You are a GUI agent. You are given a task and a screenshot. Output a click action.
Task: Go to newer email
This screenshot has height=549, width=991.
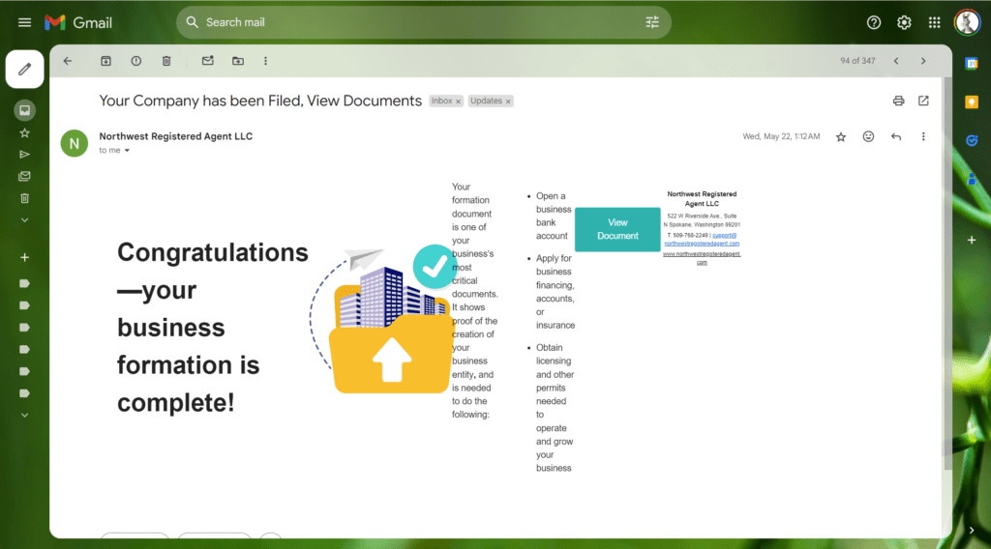pyautogui.click(x=896, y=61)
